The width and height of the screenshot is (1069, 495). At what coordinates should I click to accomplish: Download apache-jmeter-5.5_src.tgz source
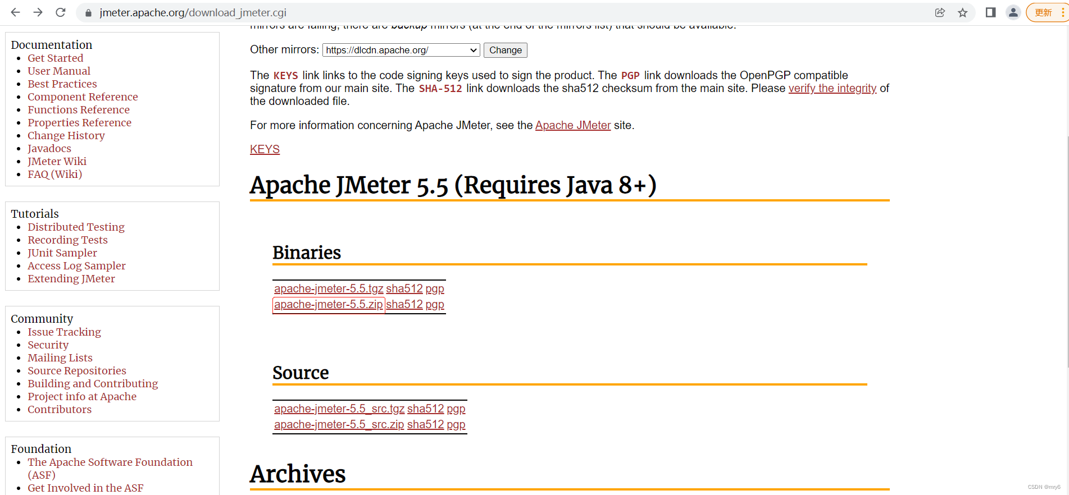(x=339, y=409)
